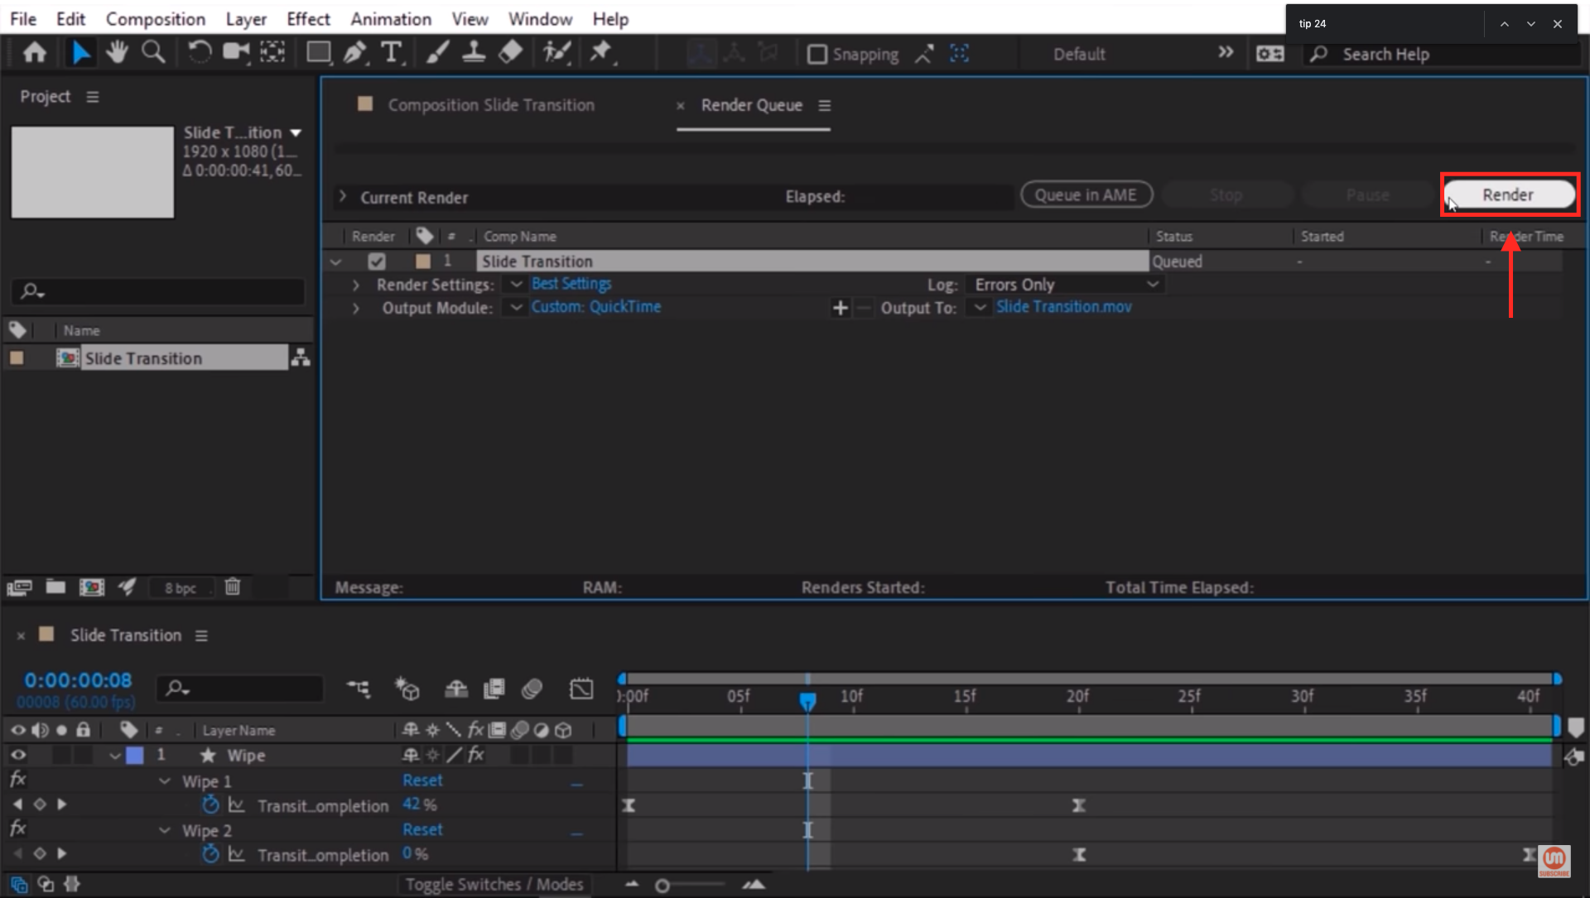Open the Animation menu
1590x898 pixels.
[x=391, y=18]
